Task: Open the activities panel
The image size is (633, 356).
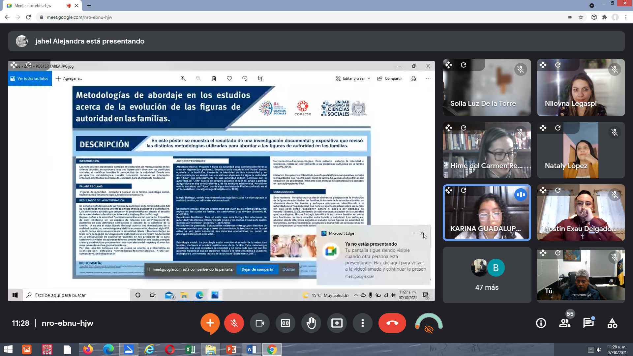Action: point(612,323)
